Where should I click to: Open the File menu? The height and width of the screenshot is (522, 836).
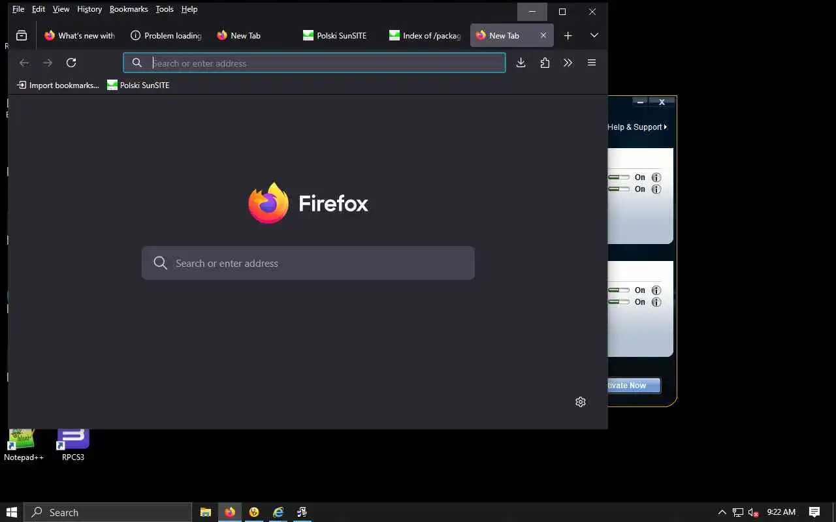(18, 9)
